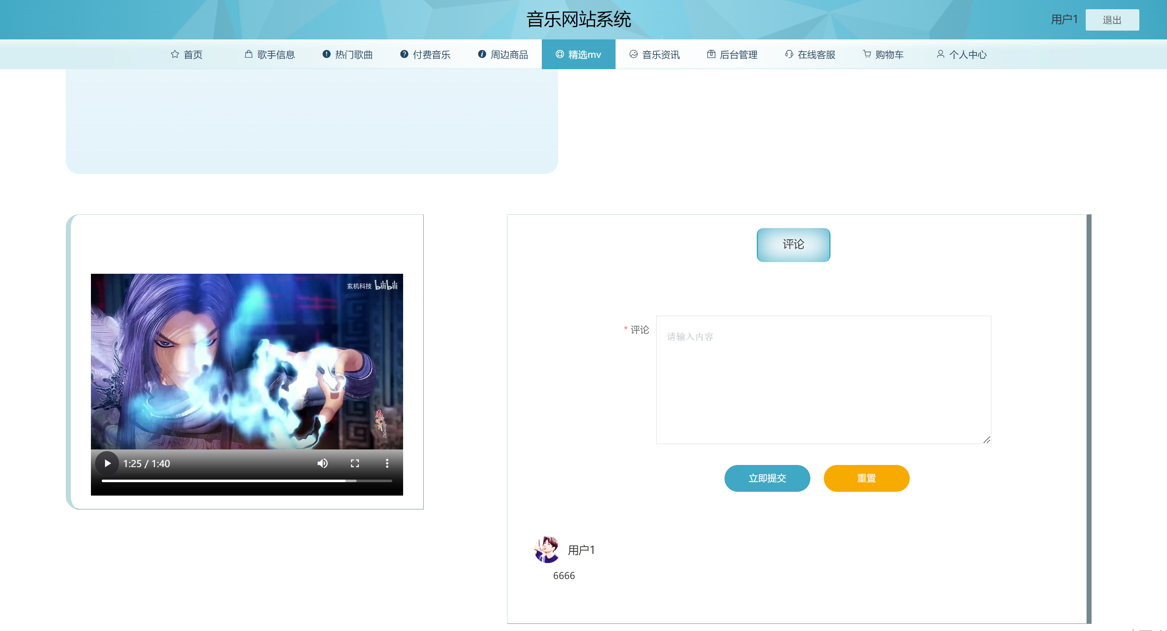Click the video frame image
The height and width of the screenshot is (631, 1167).
click(x=247, y=361)
